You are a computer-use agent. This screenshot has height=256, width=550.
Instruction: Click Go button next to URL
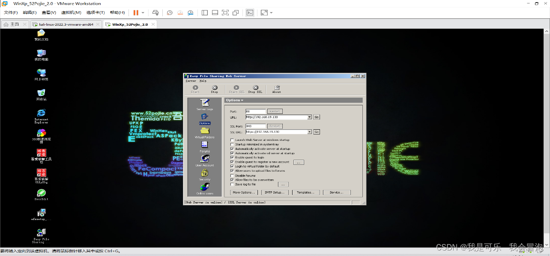pyautogui.click(x=317, y=117)
